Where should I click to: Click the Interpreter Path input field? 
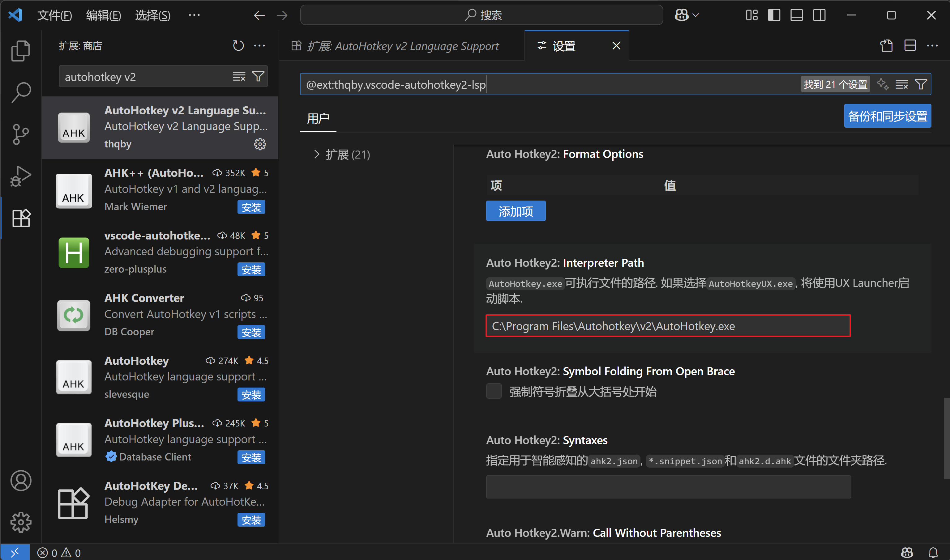668,326
